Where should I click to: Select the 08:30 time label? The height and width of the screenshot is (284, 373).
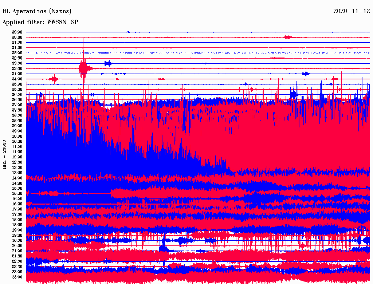[x=17, y=121]
